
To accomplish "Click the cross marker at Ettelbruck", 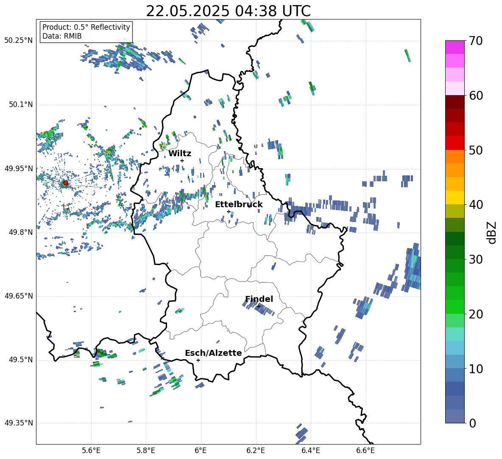I will click(x=229, y=211).
